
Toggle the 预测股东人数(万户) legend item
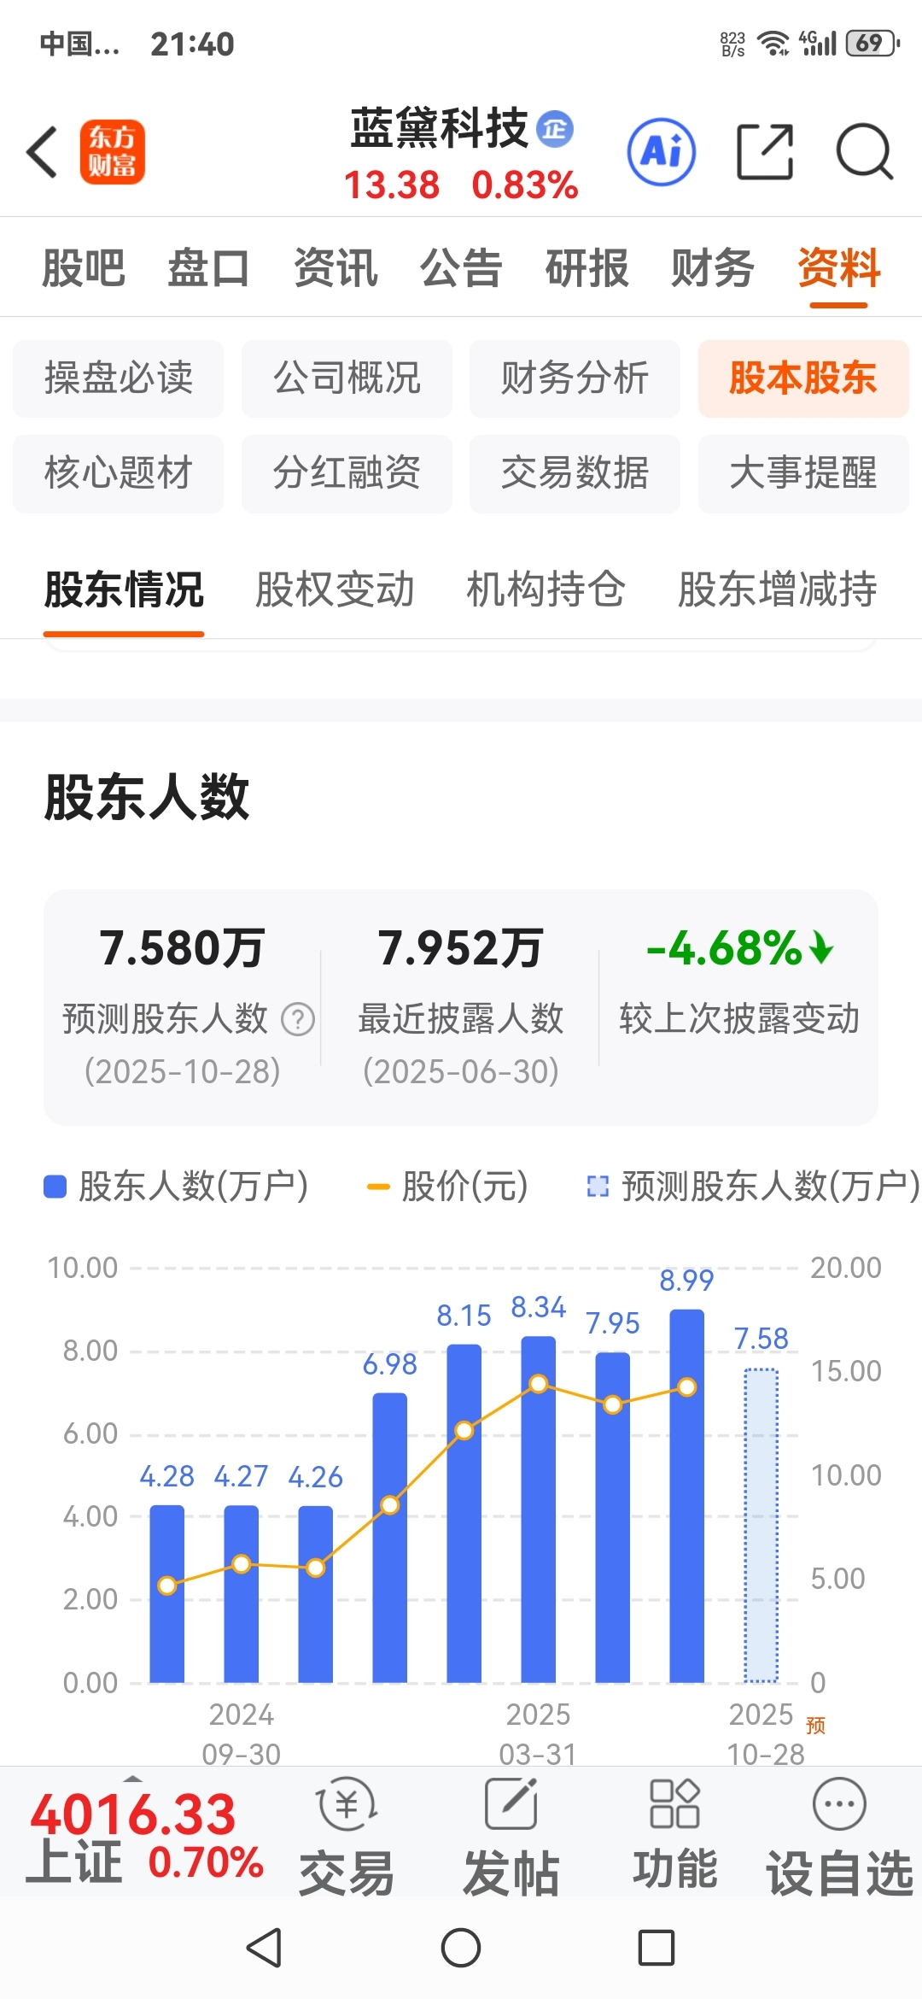[754, 1186]
